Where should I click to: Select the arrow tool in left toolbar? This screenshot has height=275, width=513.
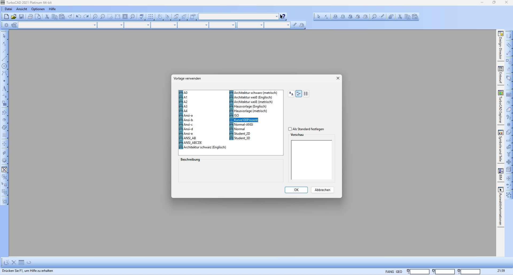(x=4, y=36)
